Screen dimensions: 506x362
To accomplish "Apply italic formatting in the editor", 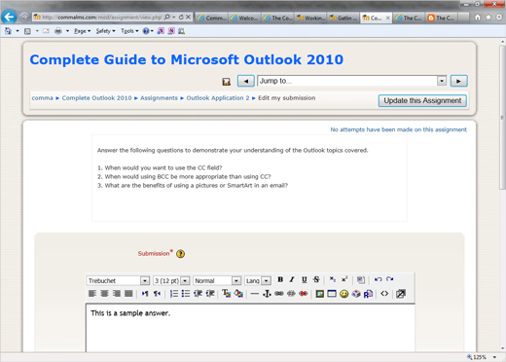I will 292,279.
